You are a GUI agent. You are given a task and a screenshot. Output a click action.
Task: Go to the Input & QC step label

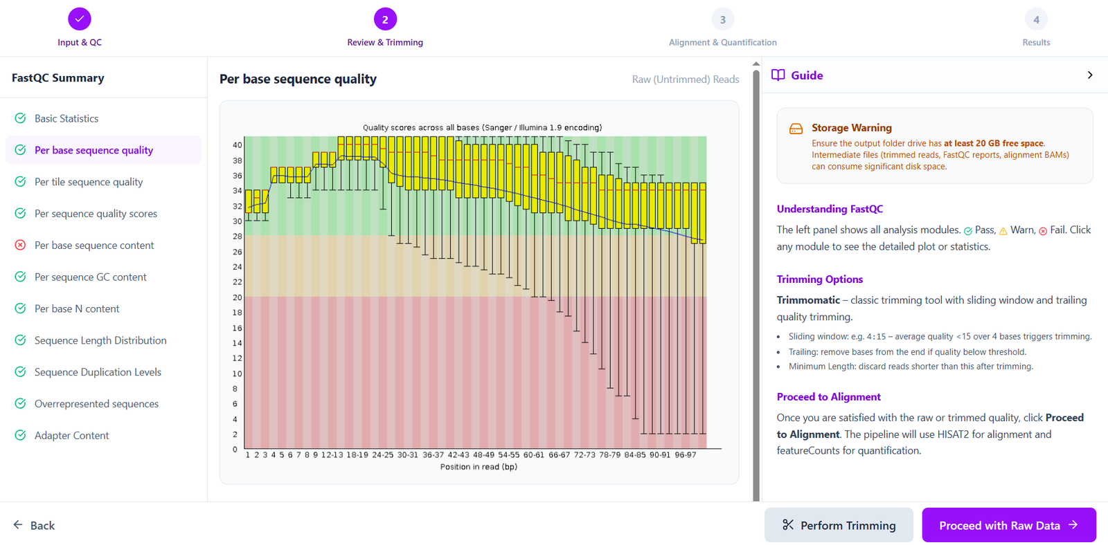[x=80, y=42]
